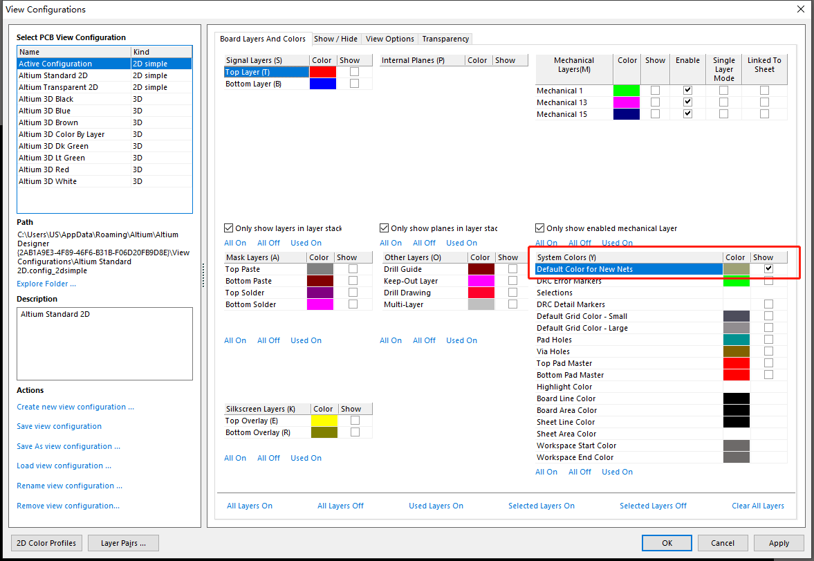Uncheck Enable for Mechanical 13
This screenshot has width=814, height=561.
(x=688, y=102)
